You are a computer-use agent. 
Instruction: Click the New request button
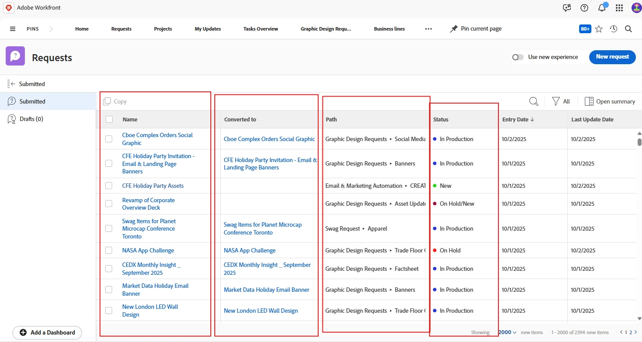point(612,57)
